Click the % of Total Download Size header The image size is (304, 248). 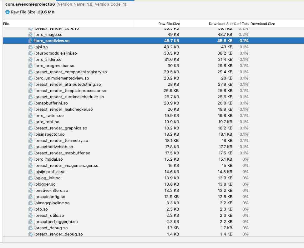[255, 24]
